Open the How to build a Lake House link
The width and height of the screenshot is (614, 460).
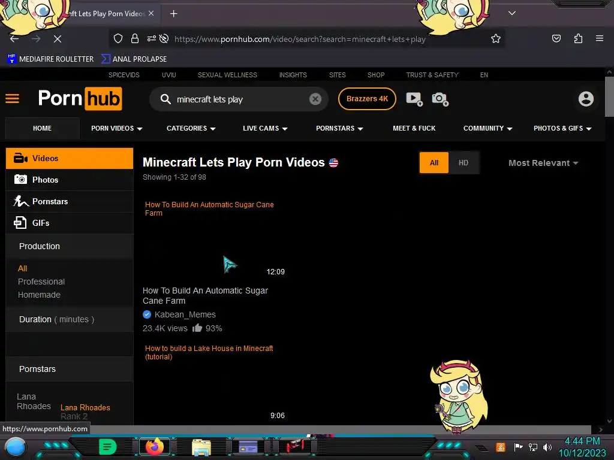[209, 352]
